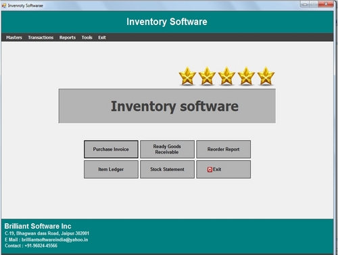The image size is (338, 255).
Task: Click the contact number +91-96024-45566
Action: point(41,246)
